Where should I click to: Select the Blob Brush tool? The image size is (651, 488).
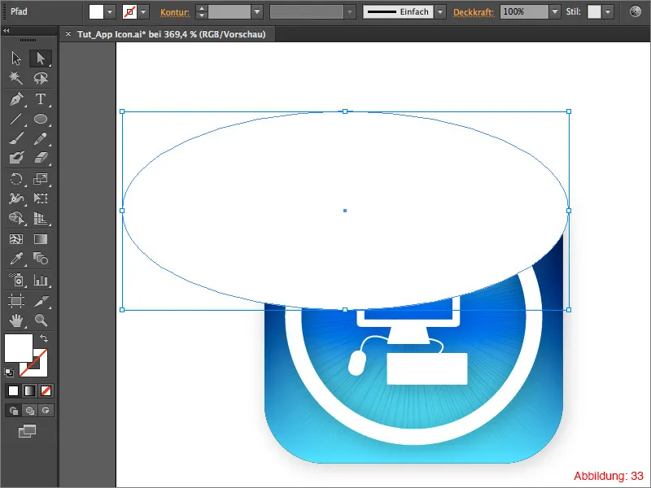[16, 158]
